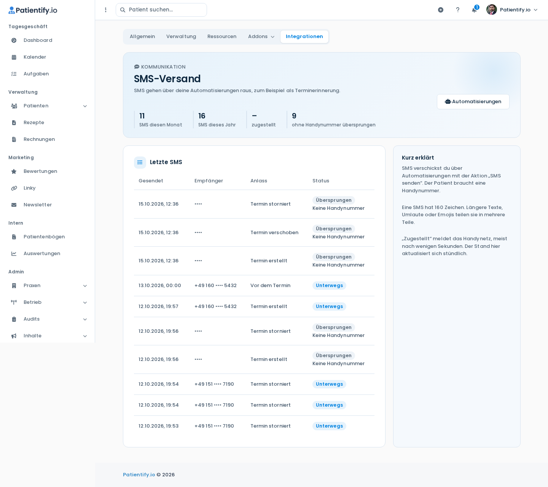Click the Auswertungen chart icon
Viewport: 548px width, 487px height.
click(14, 254)
